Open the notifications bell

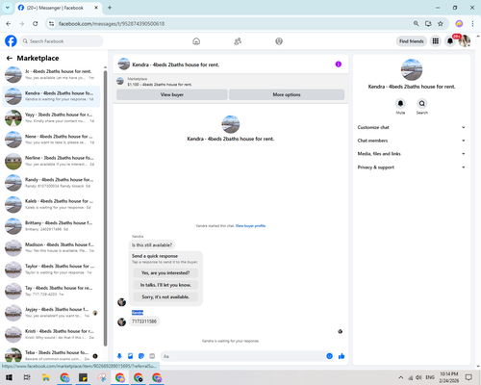(x=450, y=41)
